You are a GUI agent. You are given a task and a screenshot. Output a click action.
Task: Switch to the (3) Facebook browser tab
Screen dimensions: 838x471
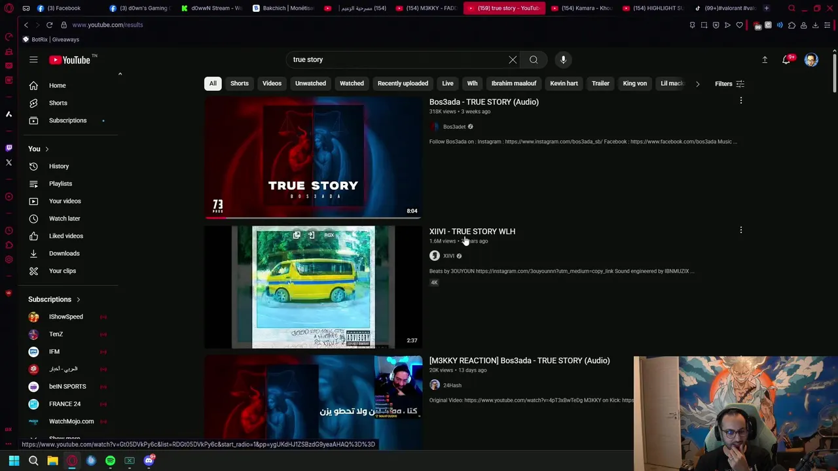click(x=64, y=8)
